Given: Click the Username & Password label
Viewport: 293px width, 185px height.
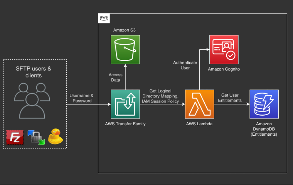Looking at the screenshot, I should pyautogui.click(x=82, y=98).
